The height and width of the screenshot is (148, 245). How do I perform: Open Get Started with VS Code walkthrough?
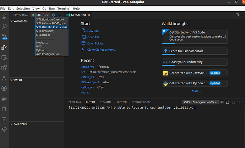click(195, 36)
